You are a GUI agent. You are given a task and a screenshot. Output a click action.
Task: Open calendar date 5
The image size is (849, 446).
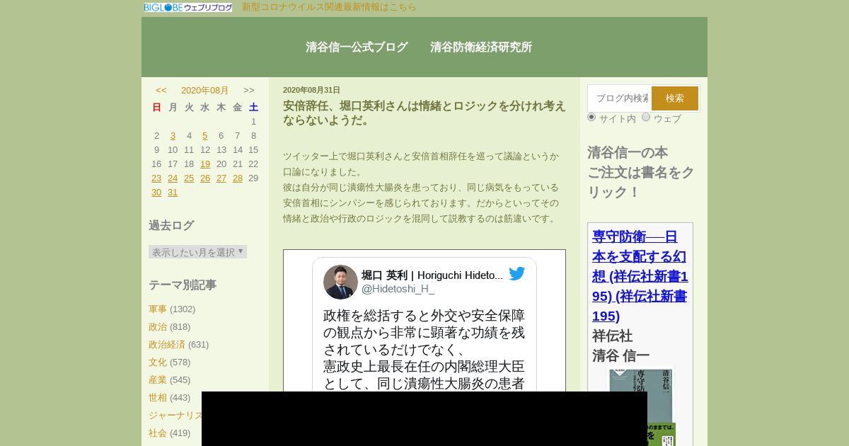click(x=205, y=136)
